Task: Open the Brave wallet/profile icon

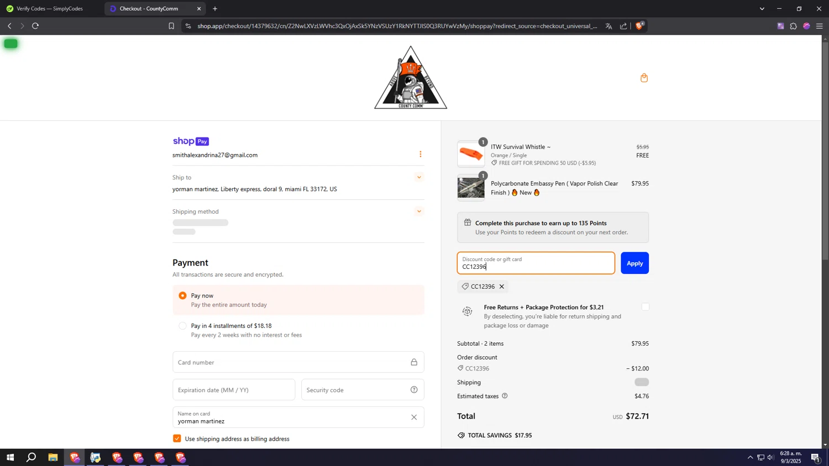Action: click(x=806, y=26)
